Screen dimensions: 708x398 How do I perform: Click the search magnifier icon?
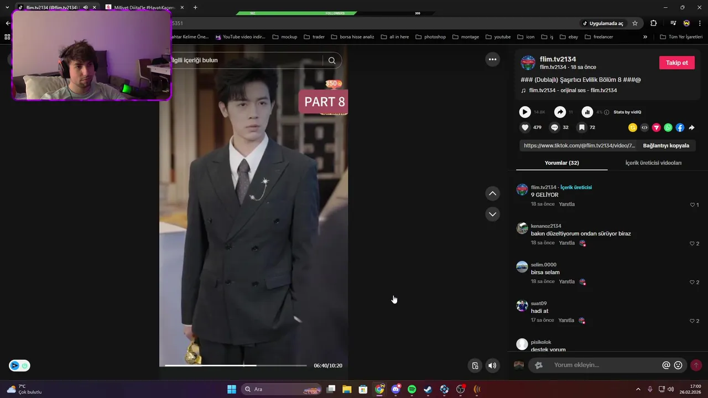click(x=332, y=60)
